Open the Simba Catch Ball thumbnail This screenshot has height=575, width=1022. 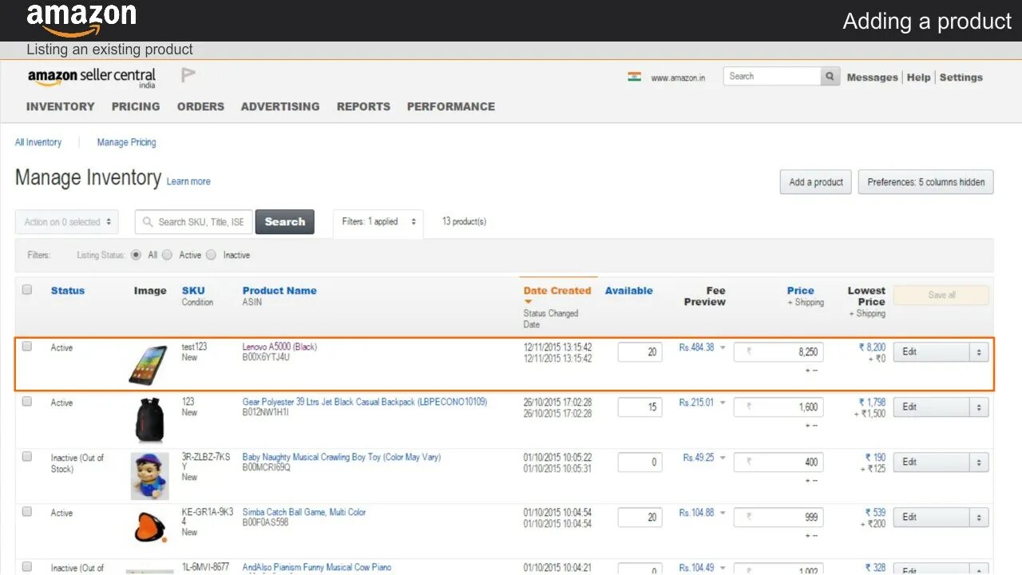coord(150,527)
